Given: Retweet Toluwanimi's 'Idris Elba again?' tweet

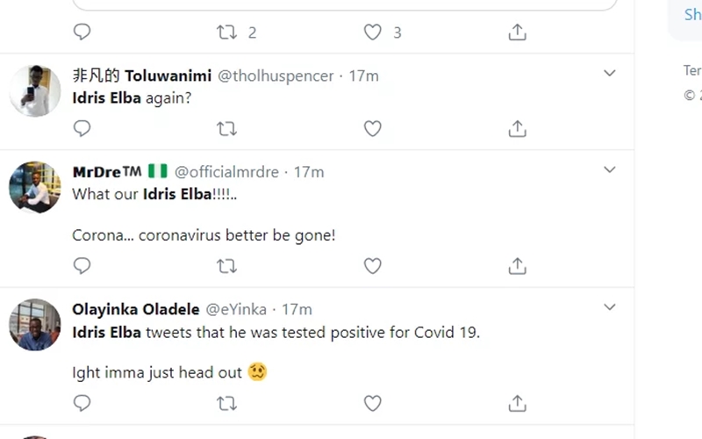Looking at the screenshot, I should tap(226, 129).
